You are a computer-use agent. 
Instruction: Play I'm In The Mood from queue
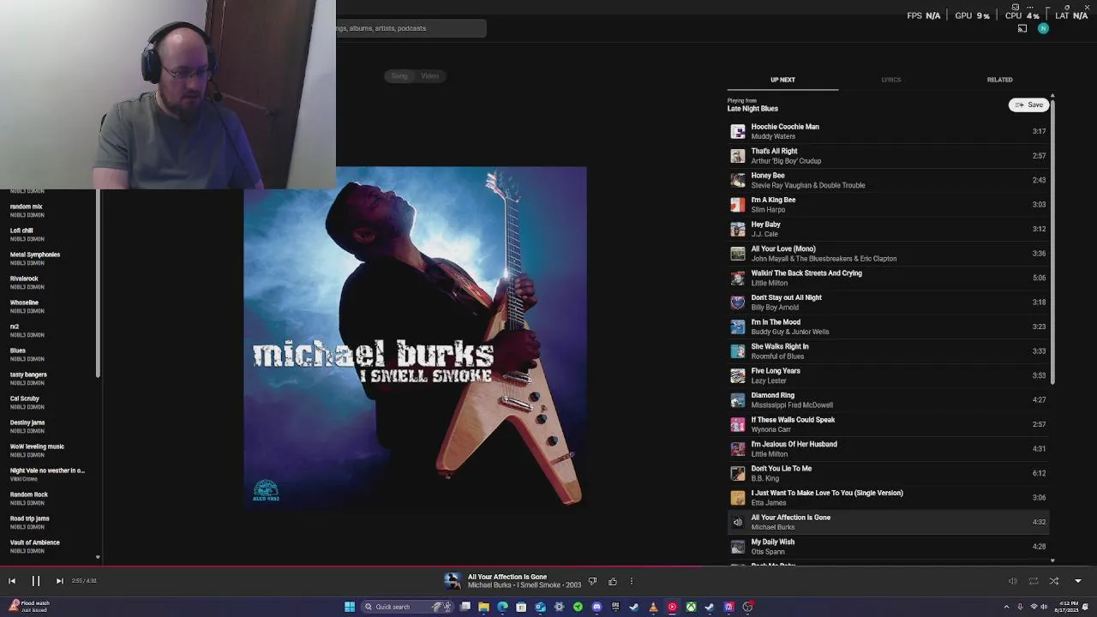click(888, 326)
